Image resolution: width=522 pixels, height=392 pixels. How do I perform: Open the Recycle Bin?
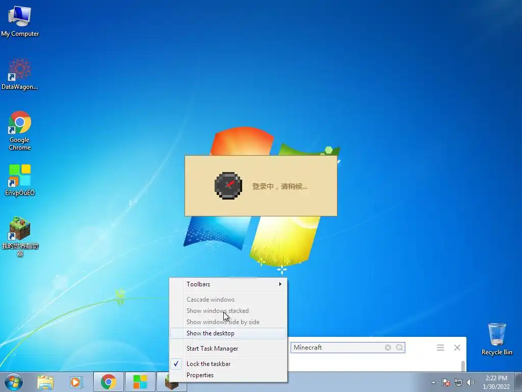coord(497,339)
